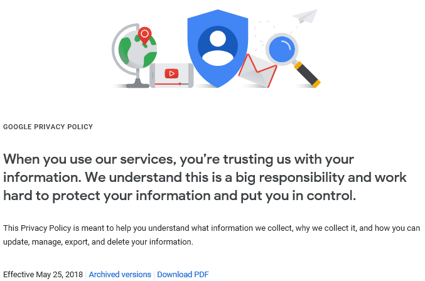425x281 pixels.
Task: Open the Archived versions link
Action: pos(120,275)
